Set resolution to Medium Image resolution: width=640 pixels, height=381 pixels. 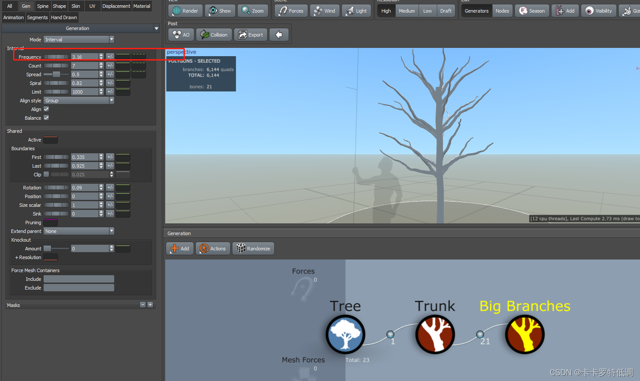tap(407, 11)
